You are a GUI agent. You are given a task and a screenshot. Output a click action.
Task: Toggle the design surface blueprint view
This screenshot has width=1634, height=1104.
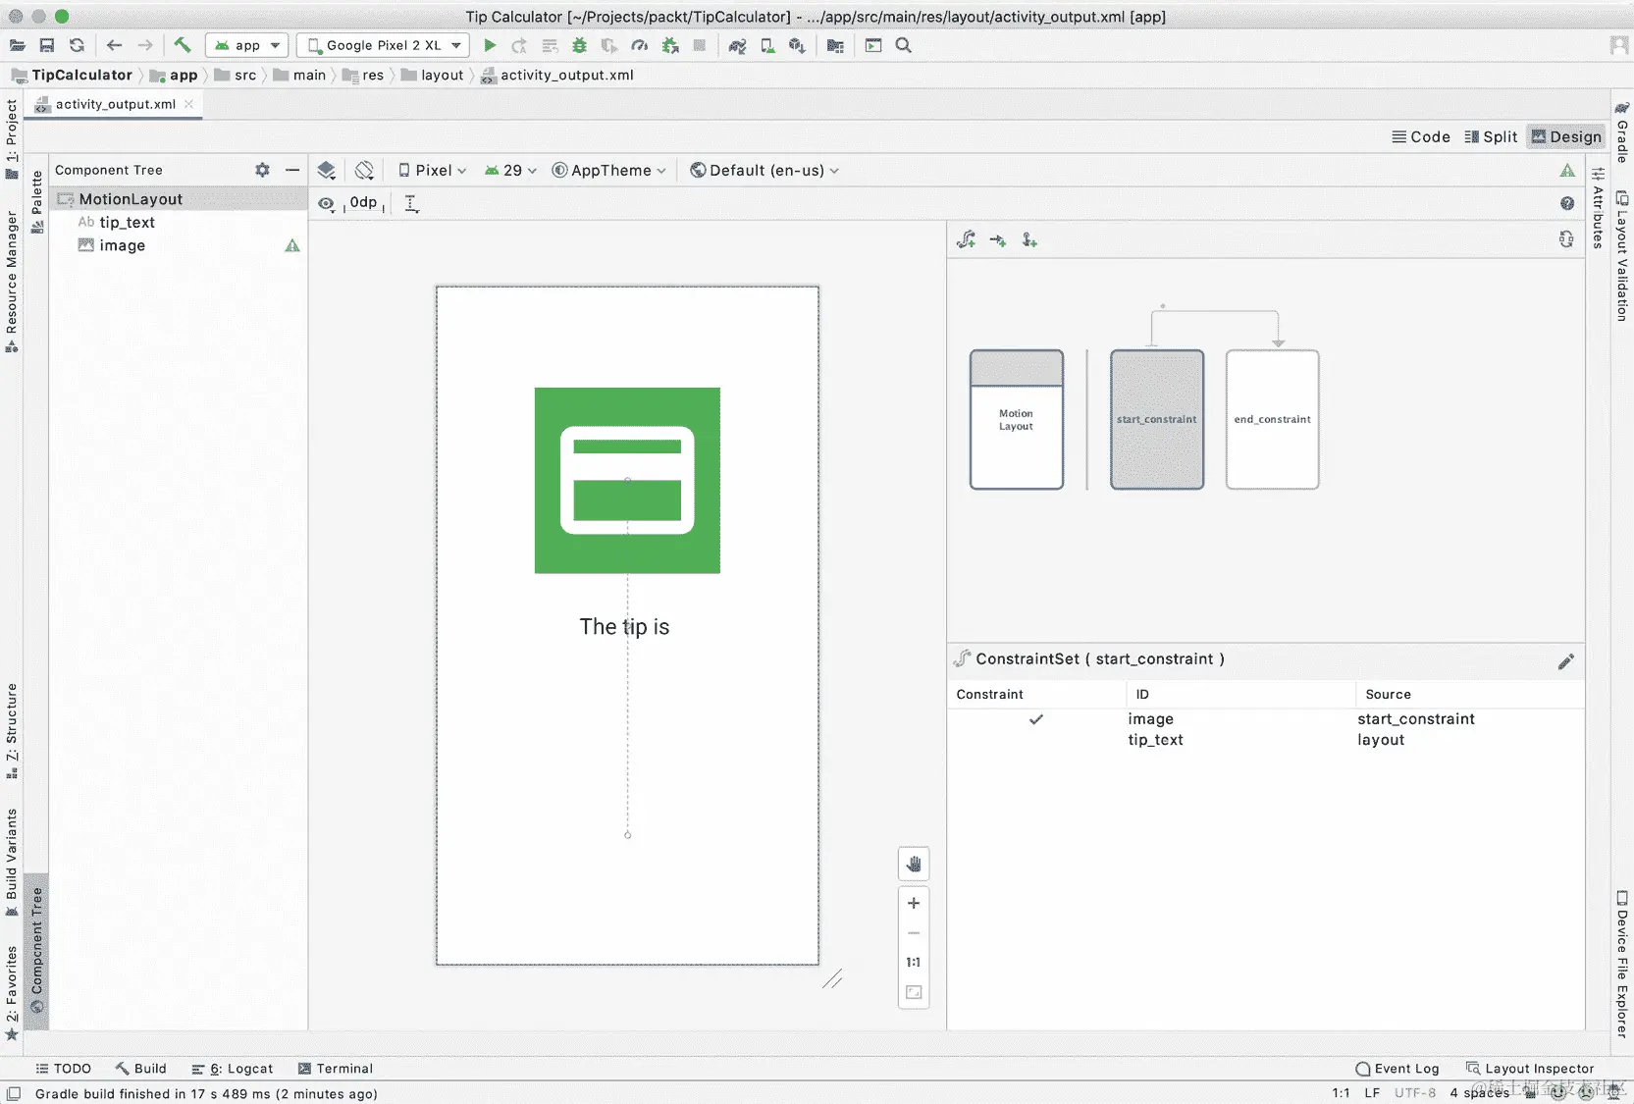pyautogui.click(x=327, y=170)
